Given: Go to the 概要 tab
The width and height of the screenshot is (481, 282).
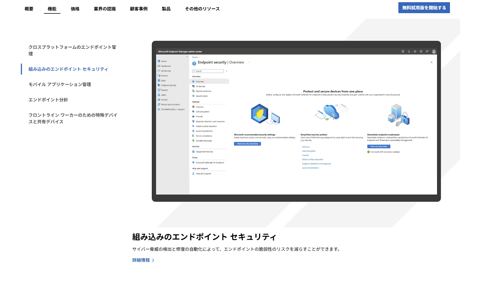Looking at the screenshot, I should [x=29, y=9].
